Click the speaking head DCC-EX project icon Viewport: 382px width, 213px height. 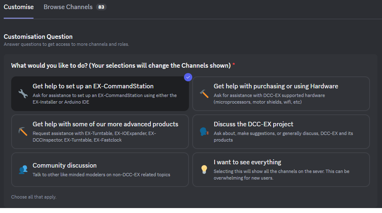[204, 131]
